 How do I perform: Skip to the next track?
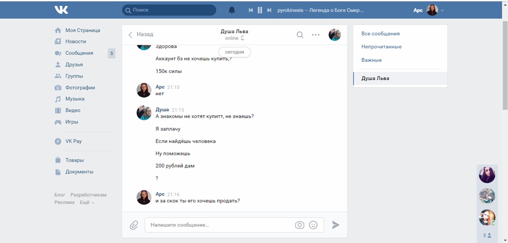[x=269, y=10]
